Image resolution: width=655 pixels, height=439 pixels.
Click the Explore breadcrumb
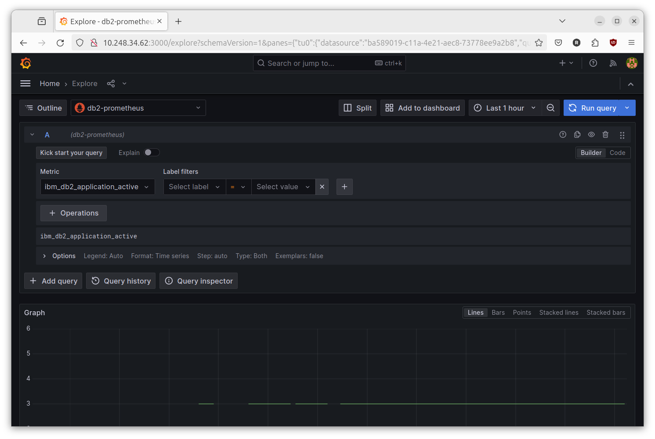(x=85, y=83)
